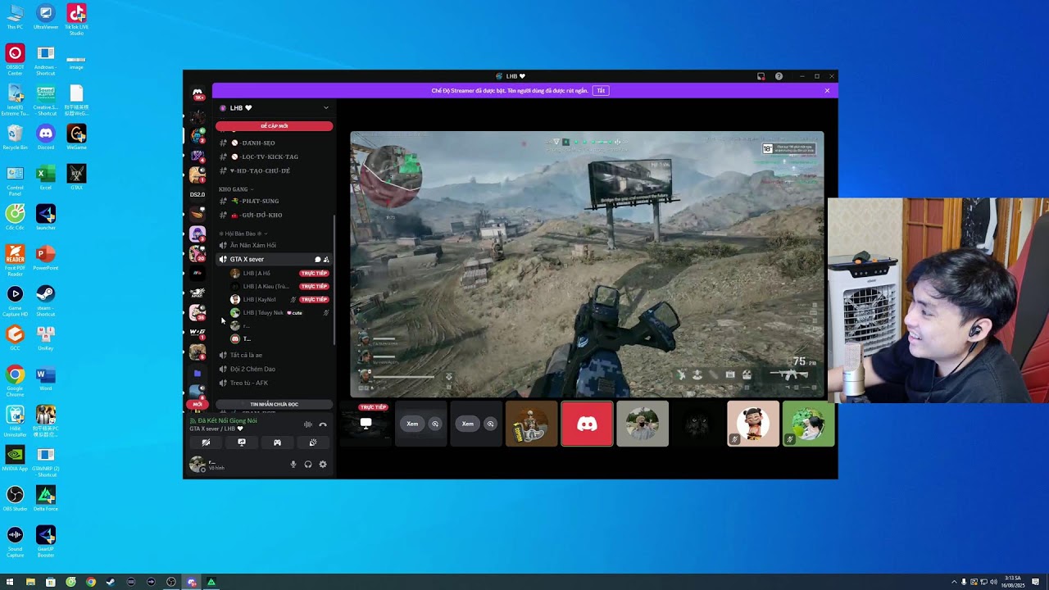Open the soundboard button
1049x590 pixels.
pos(313,442)
